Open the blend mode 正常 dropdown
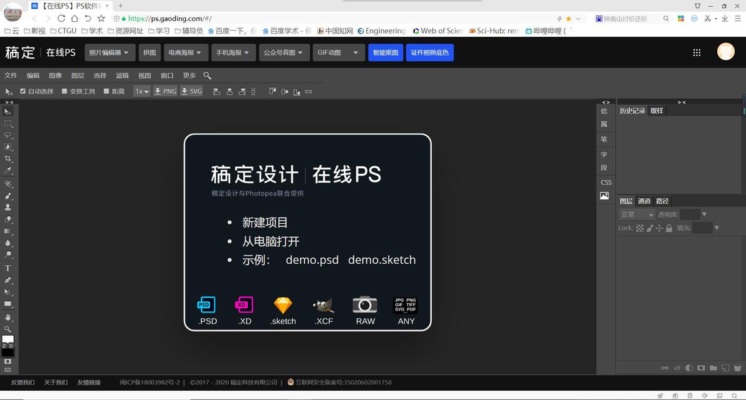Viewport: 746px width, 400px height. point(637,215)
